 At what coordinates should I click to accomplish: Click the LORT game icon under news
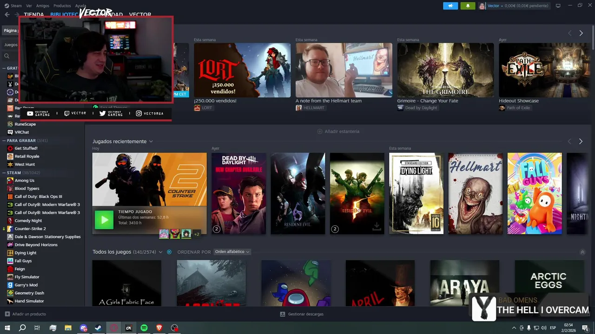point(197,108)
